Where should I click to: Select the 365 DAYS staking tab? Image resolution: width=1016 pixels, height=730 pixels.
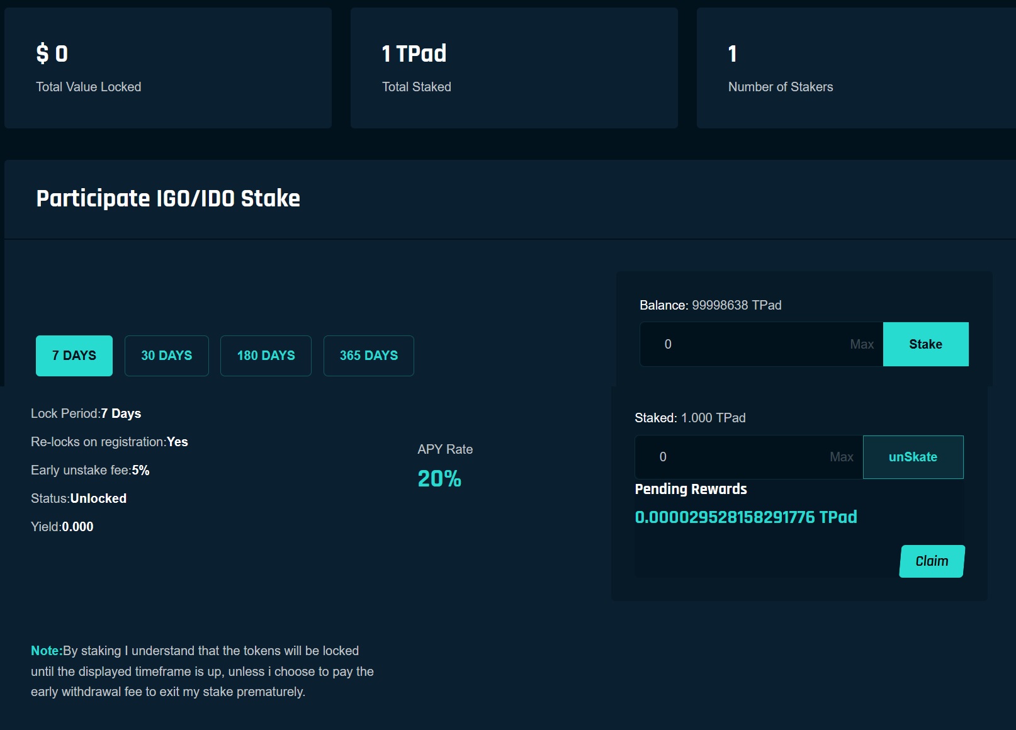click(x=369, y=356)
